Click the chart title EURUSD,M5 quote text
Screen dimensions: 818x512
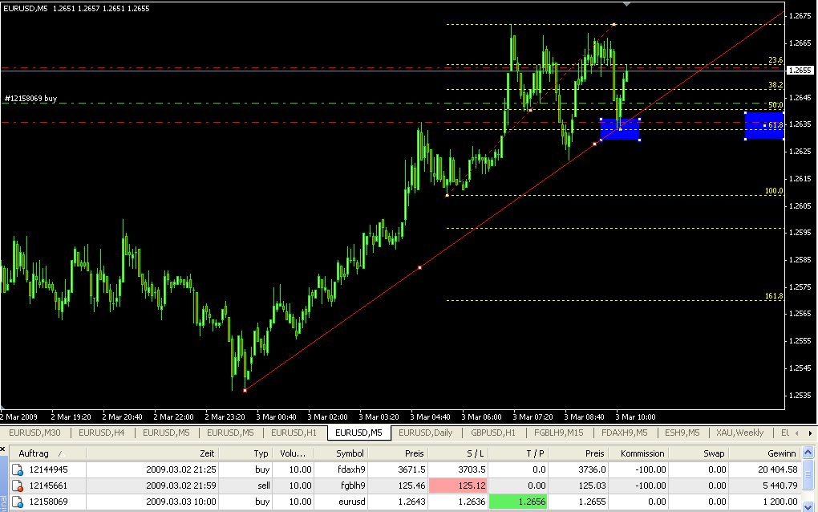point(76,8)
